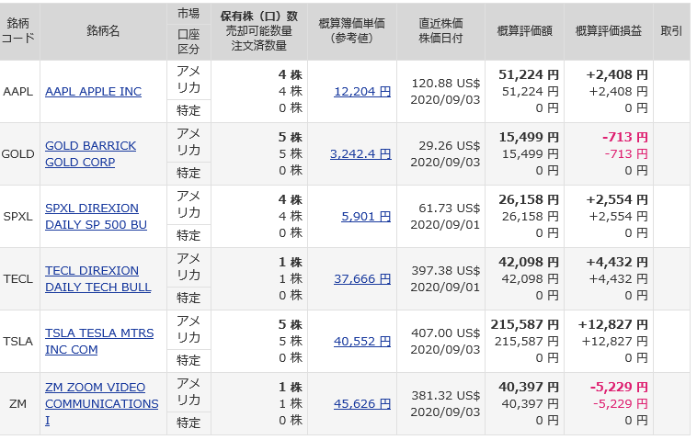Click Barrick Gold's 3,242.4 円 book value link
Image resolution: width=697 pixels, height=440 pixels.
tap(360, 154)
